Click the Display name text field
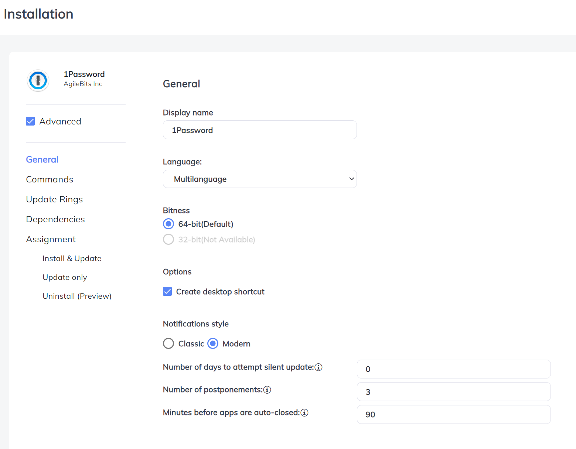The width and height of the screenshot is (576, 449). click(260, 130)
